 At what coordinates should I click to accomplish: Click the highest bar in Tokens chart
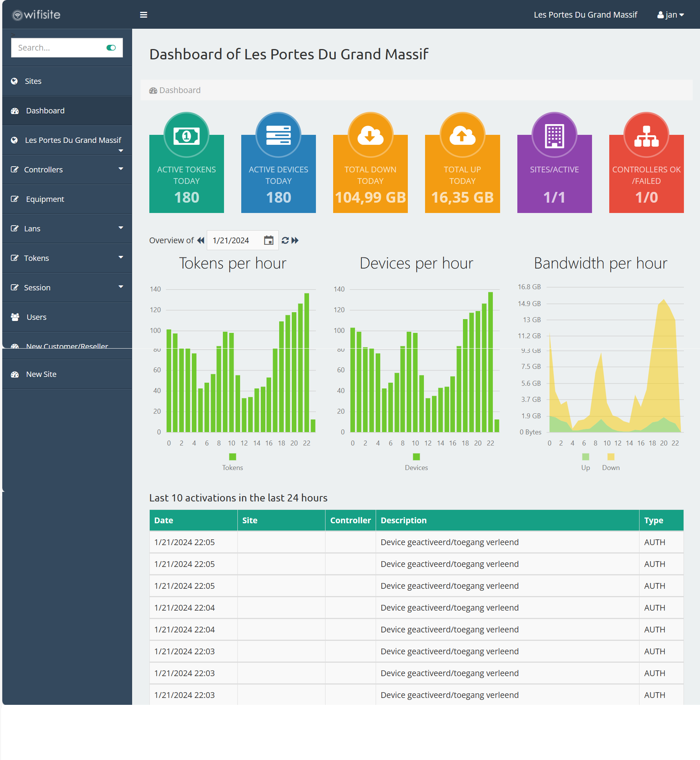pos(307,362)
